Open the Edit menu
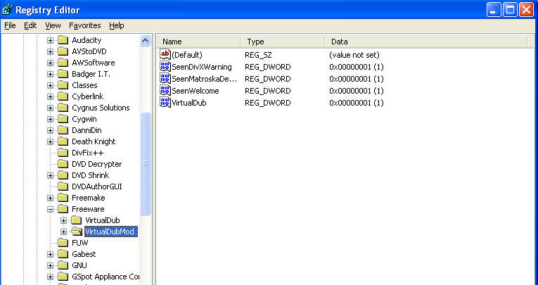This screenshot has width=538, height=285. (30, 26)
